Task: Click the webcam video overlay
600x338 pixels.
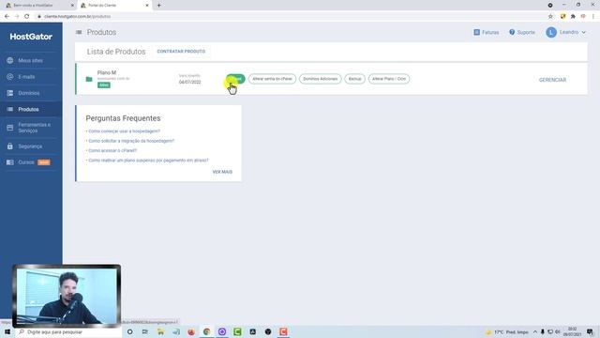Action: (67, 297)
